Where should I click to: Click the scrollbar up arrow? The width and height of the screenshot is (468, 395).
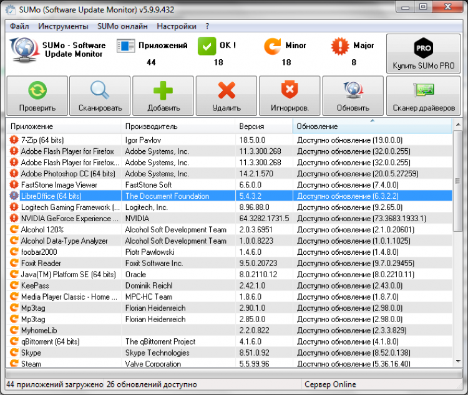click(x=458, y=125)
